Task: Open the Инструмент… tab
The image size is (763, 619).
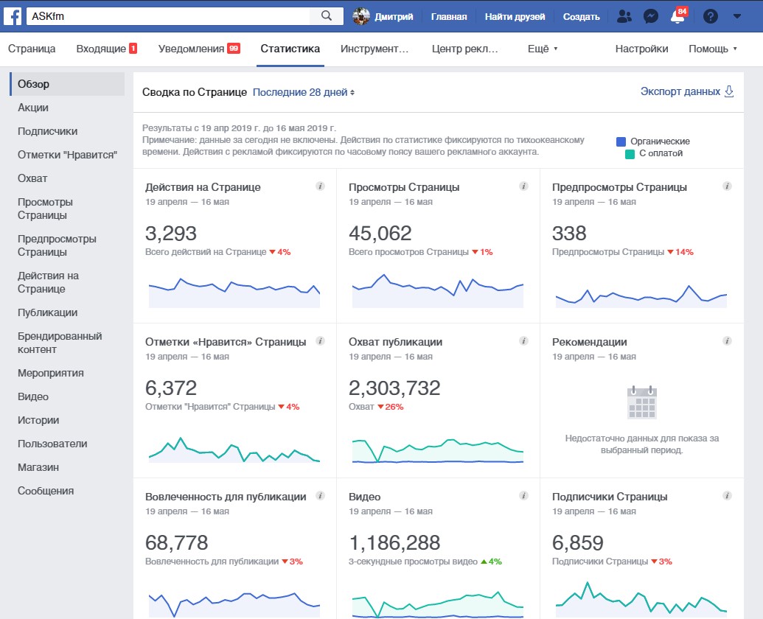Action: click(374, 49)
